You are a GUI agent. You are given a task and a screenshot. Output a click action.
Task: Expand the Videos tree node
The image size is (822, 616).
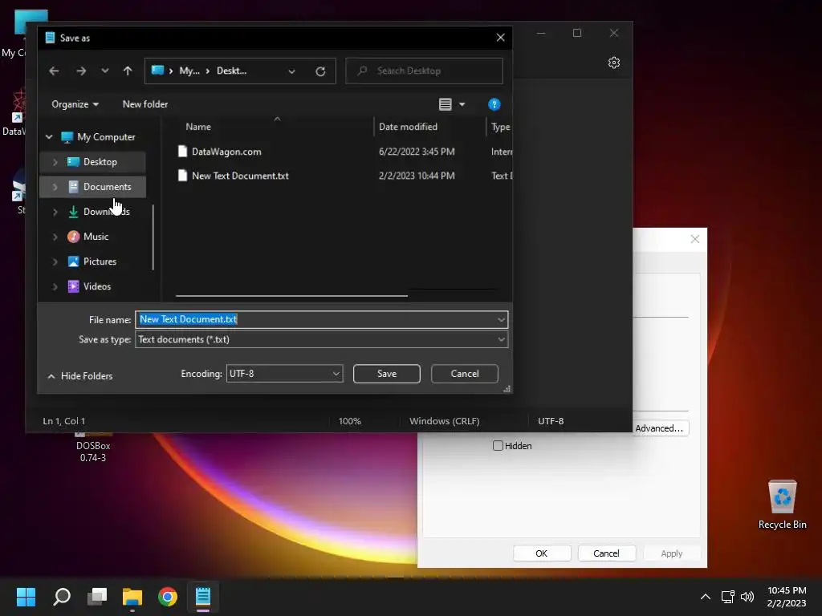coord(55,286)
